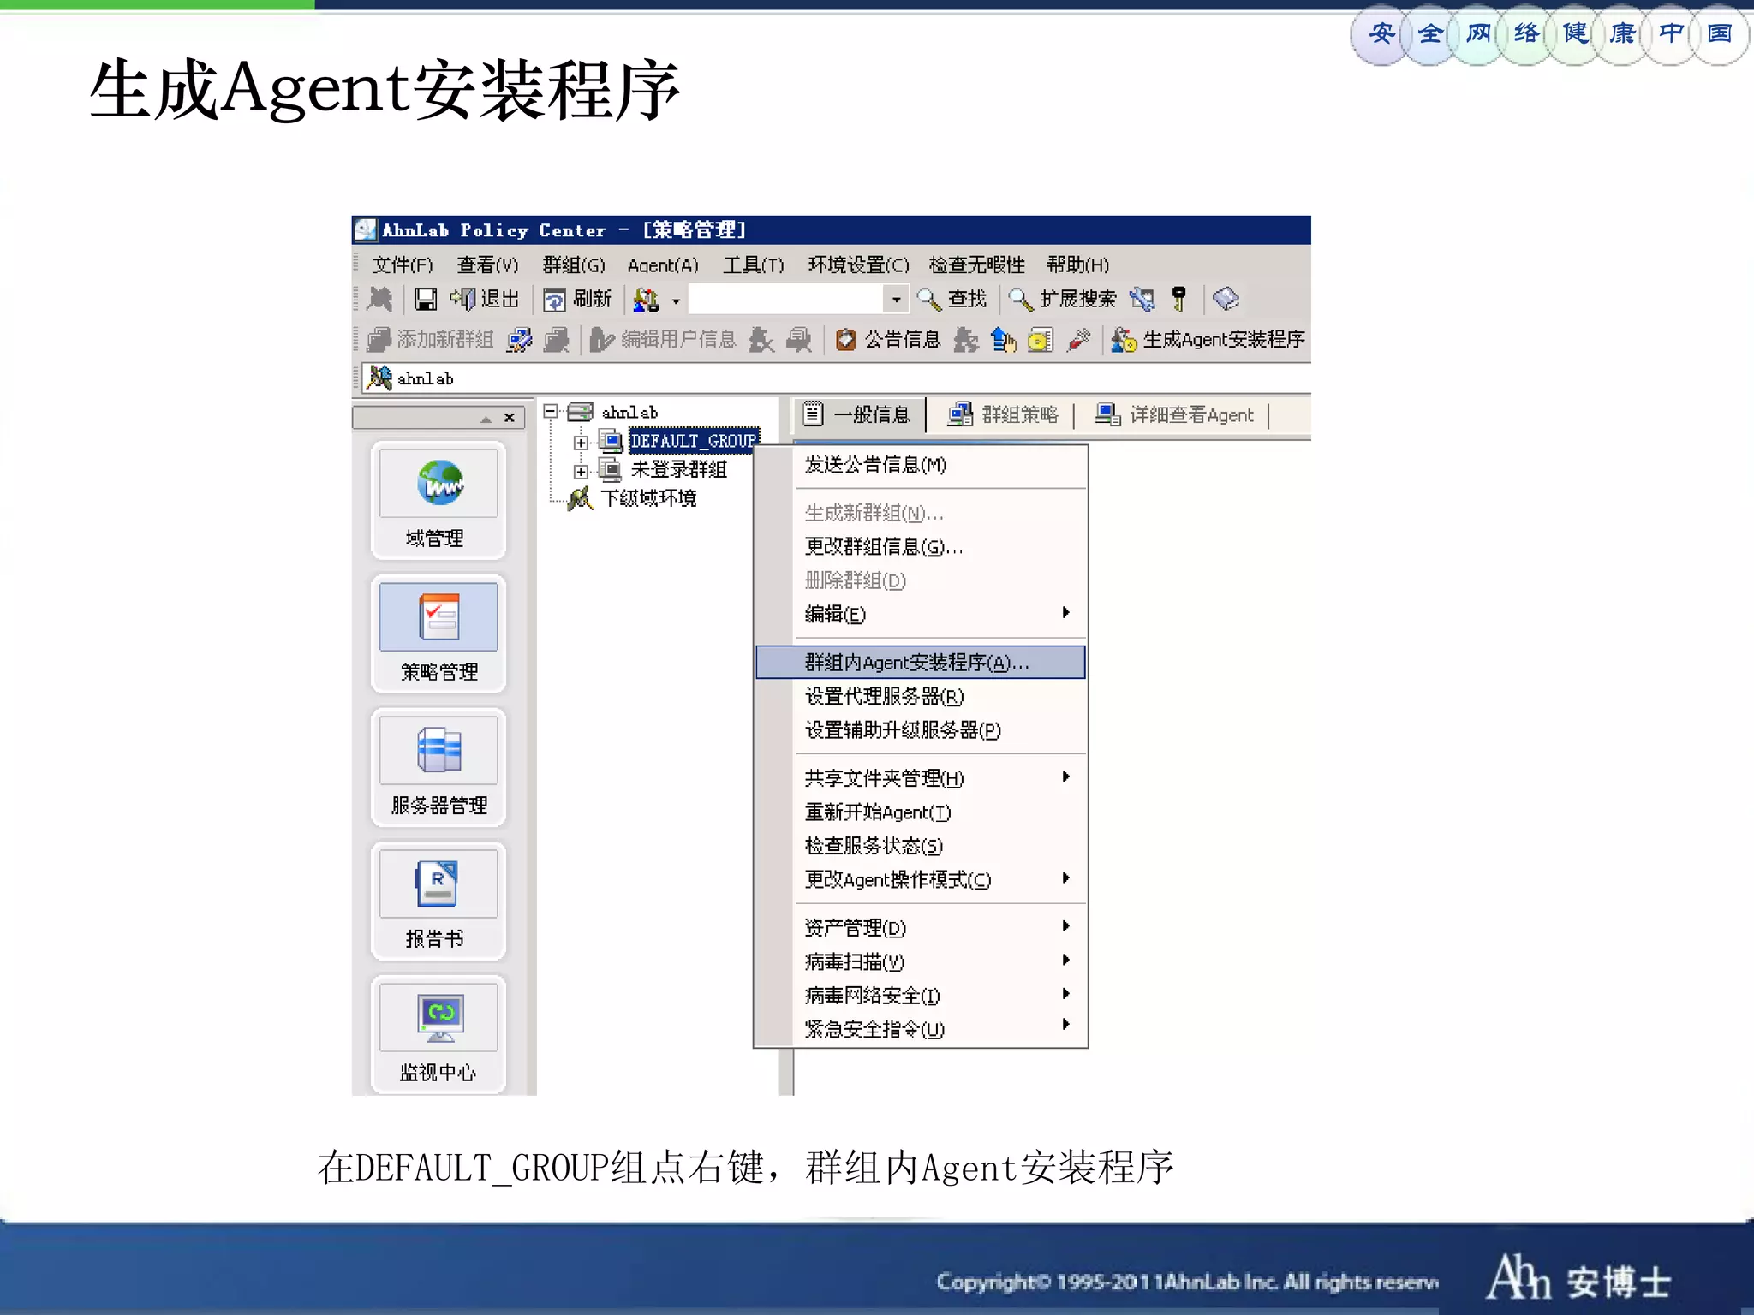1754x1315 pixels.
Task: Switch to the 群组策略 tab
Action: point(1003,415)
